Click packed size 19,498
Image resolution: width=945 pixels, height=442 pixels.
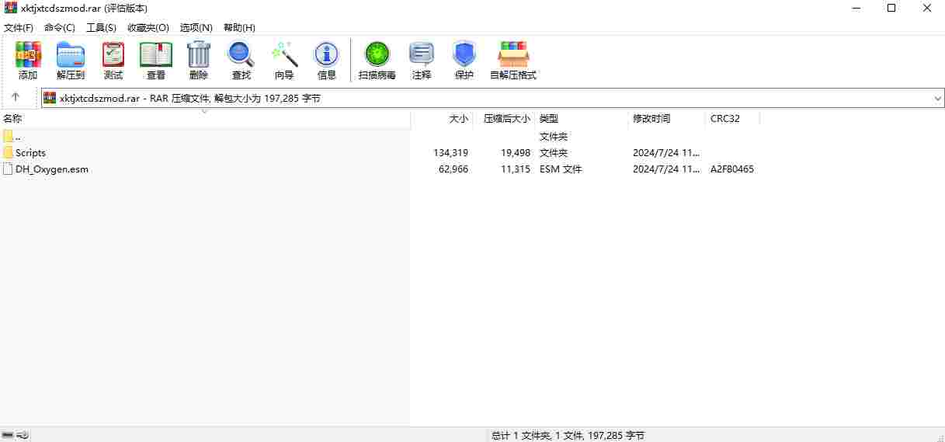pos(516,152)
